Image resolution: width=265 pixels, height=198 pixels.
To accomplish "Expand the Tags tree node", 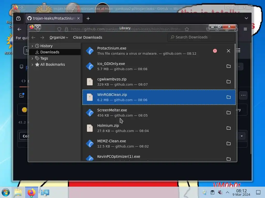I will pyautogui.click(x=32, y=59).
